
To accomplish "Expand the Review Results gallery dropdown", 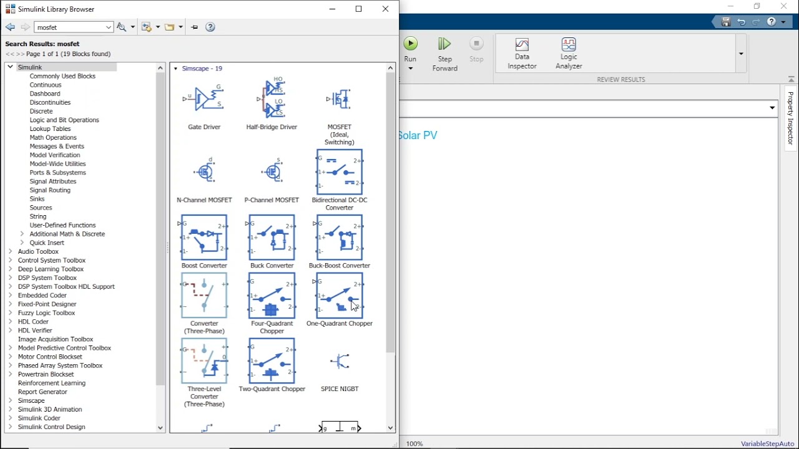I will point(741,54).
